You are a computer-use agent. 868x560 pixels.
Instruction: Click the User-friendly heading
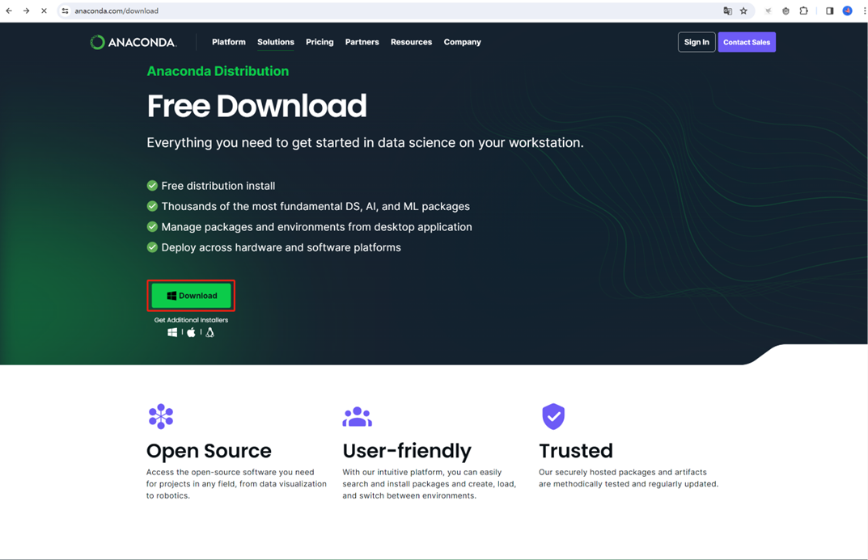407,451
